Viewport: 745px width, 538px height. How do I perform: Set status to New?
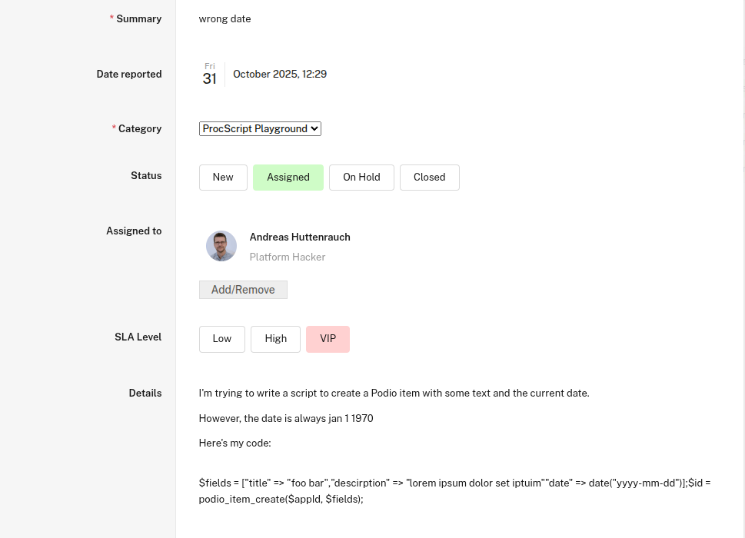(x=223, y=178)
